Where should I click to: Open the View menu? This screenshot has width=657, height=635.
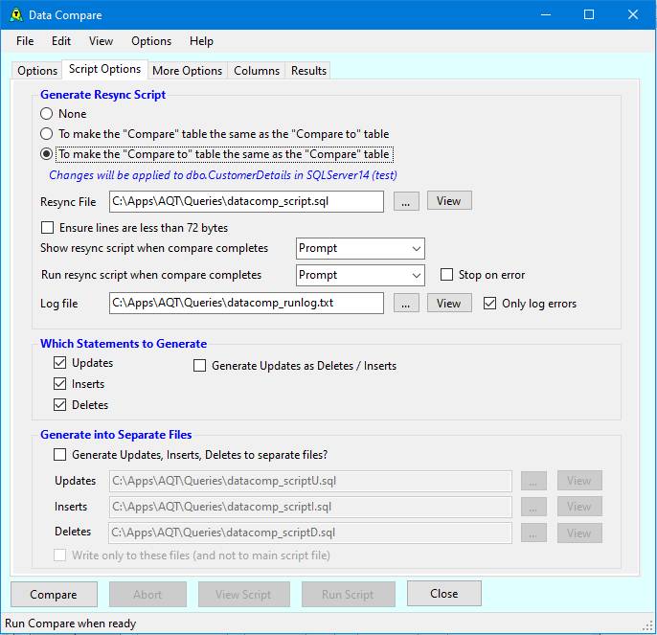point(101,41)
